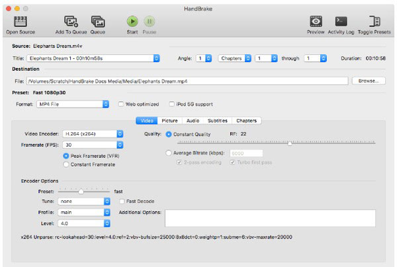Open the Video Encoder H.264 dropdown
The image size is (397, 267).
(x=93, y=133)
